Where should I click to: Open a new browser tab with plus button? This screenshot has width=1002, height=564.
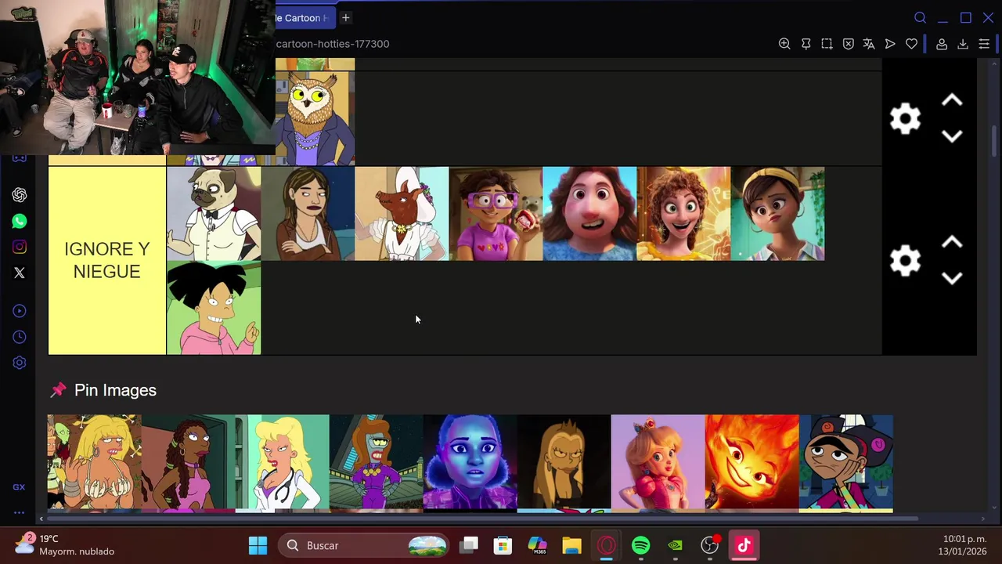pos(345,18)
